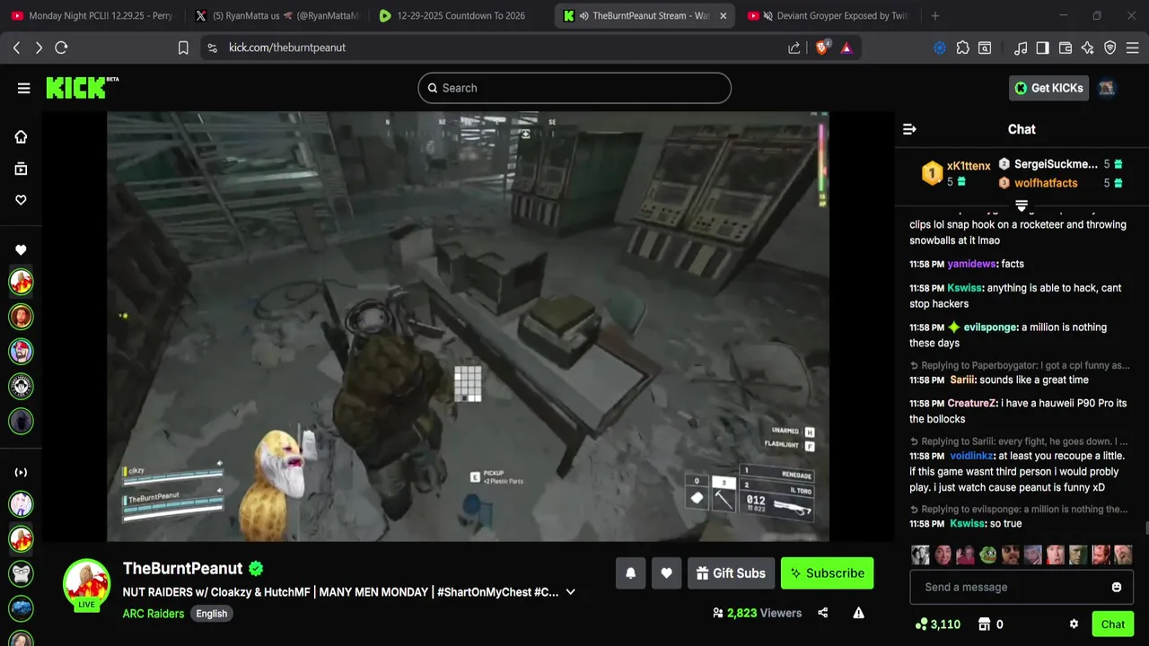Open TheBurntPeanut live avatar

(86, 584)
